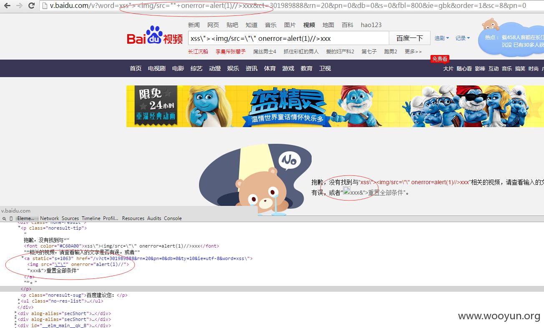Click the red 免费看 badge
544x328 pixels.
[x=440, y=59]
